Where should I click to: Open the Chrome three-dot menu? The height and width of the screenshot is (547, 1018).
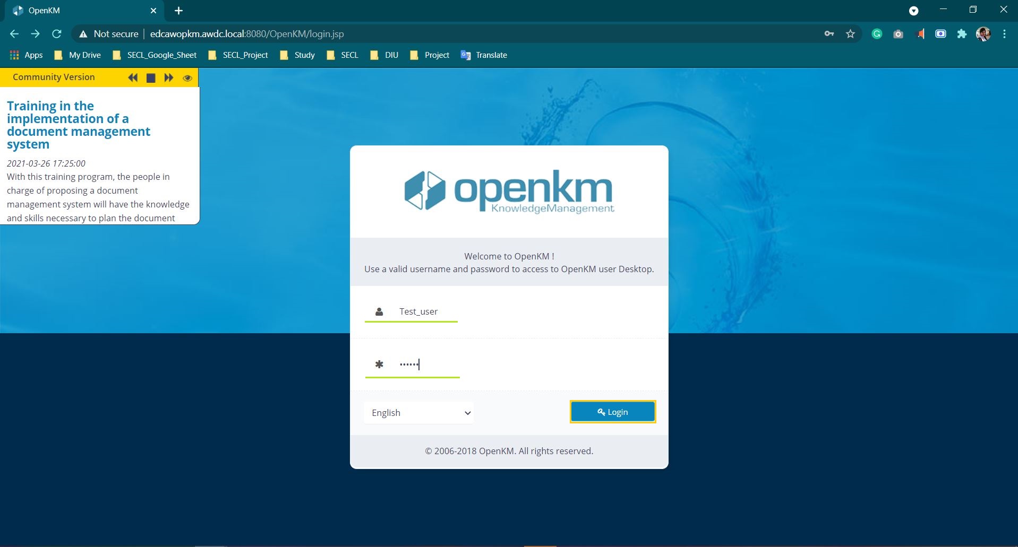1004,34
